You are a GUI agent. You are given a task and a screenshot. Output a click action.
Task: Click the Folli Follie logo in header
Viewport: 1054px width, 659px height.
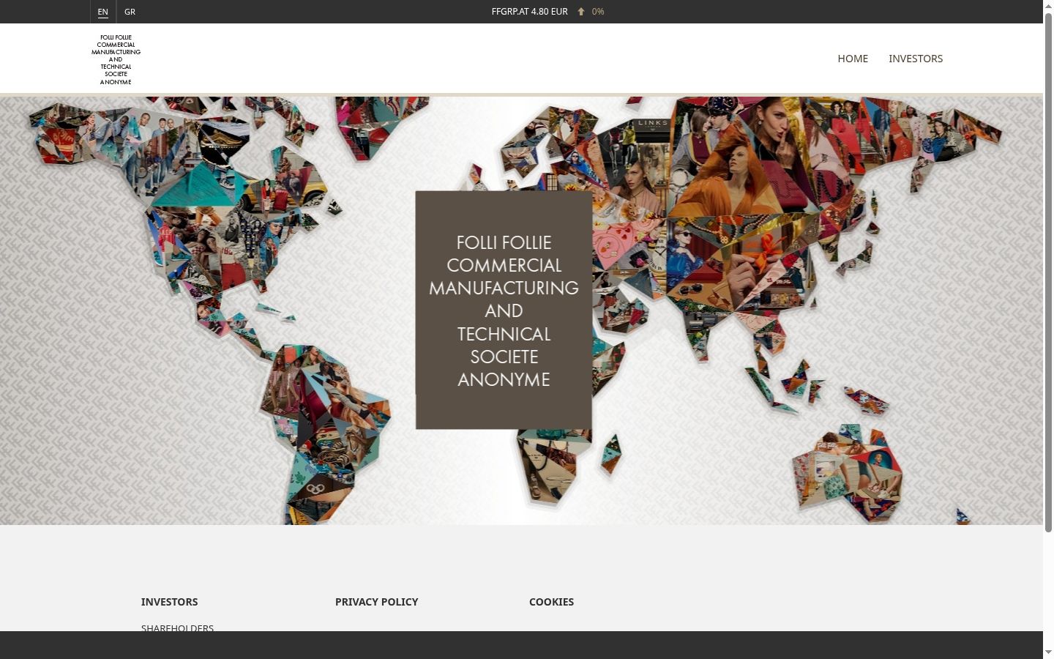116,59
